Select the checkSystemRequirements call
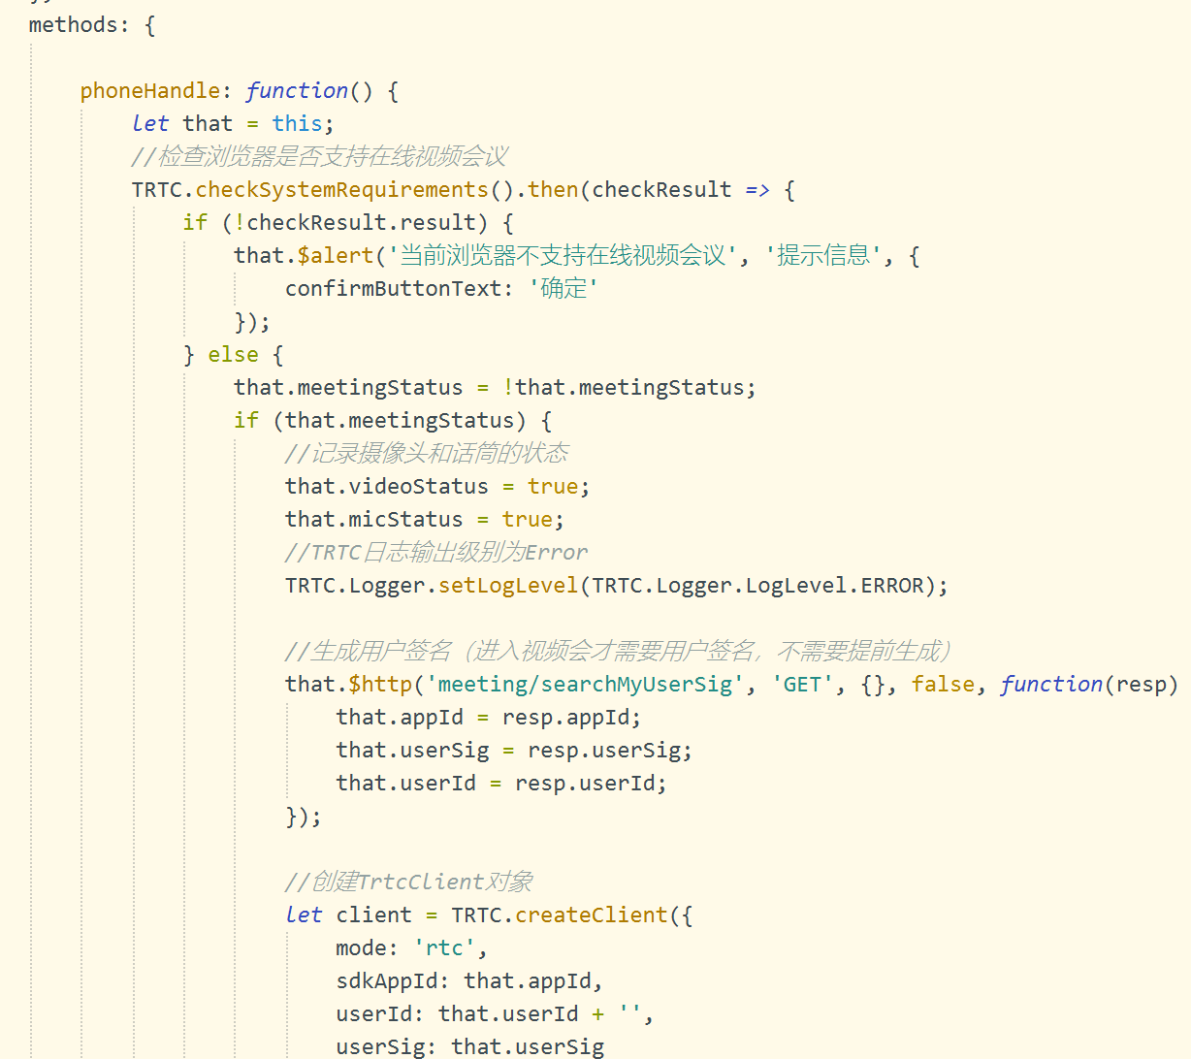The width and height of the screenshot is (1191, 1059). click(341, 190)
